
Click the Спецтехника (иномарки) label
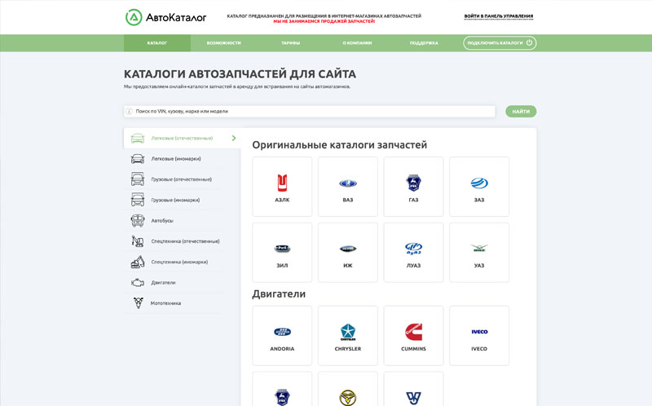179,262
